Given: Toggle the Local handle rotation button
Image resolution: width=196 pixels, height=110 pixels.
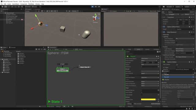Looking at the screenshot, I should click(34, 7).
